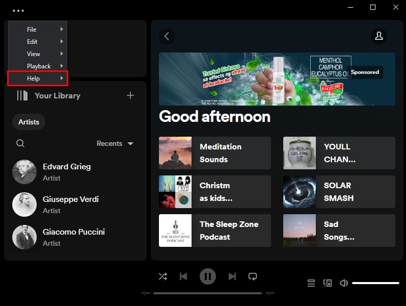Skip to previous track
Viewport: 406px width, 306px height.
click(183, 276)
